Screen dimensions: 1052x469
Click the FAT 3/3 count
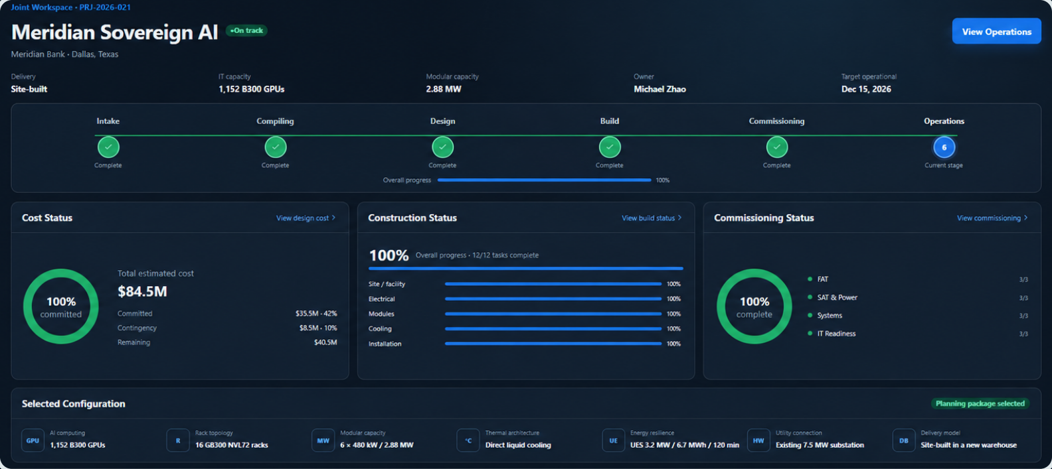(x=1023, y=280)
